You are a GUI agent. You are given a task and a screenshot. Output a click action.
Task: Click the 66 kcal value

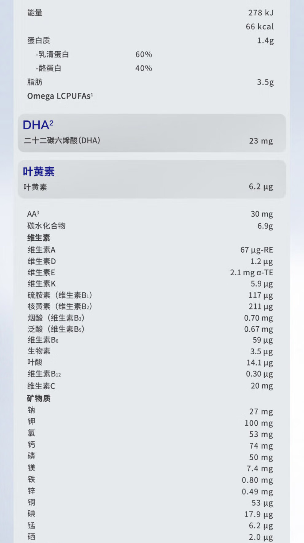[259, 27]
